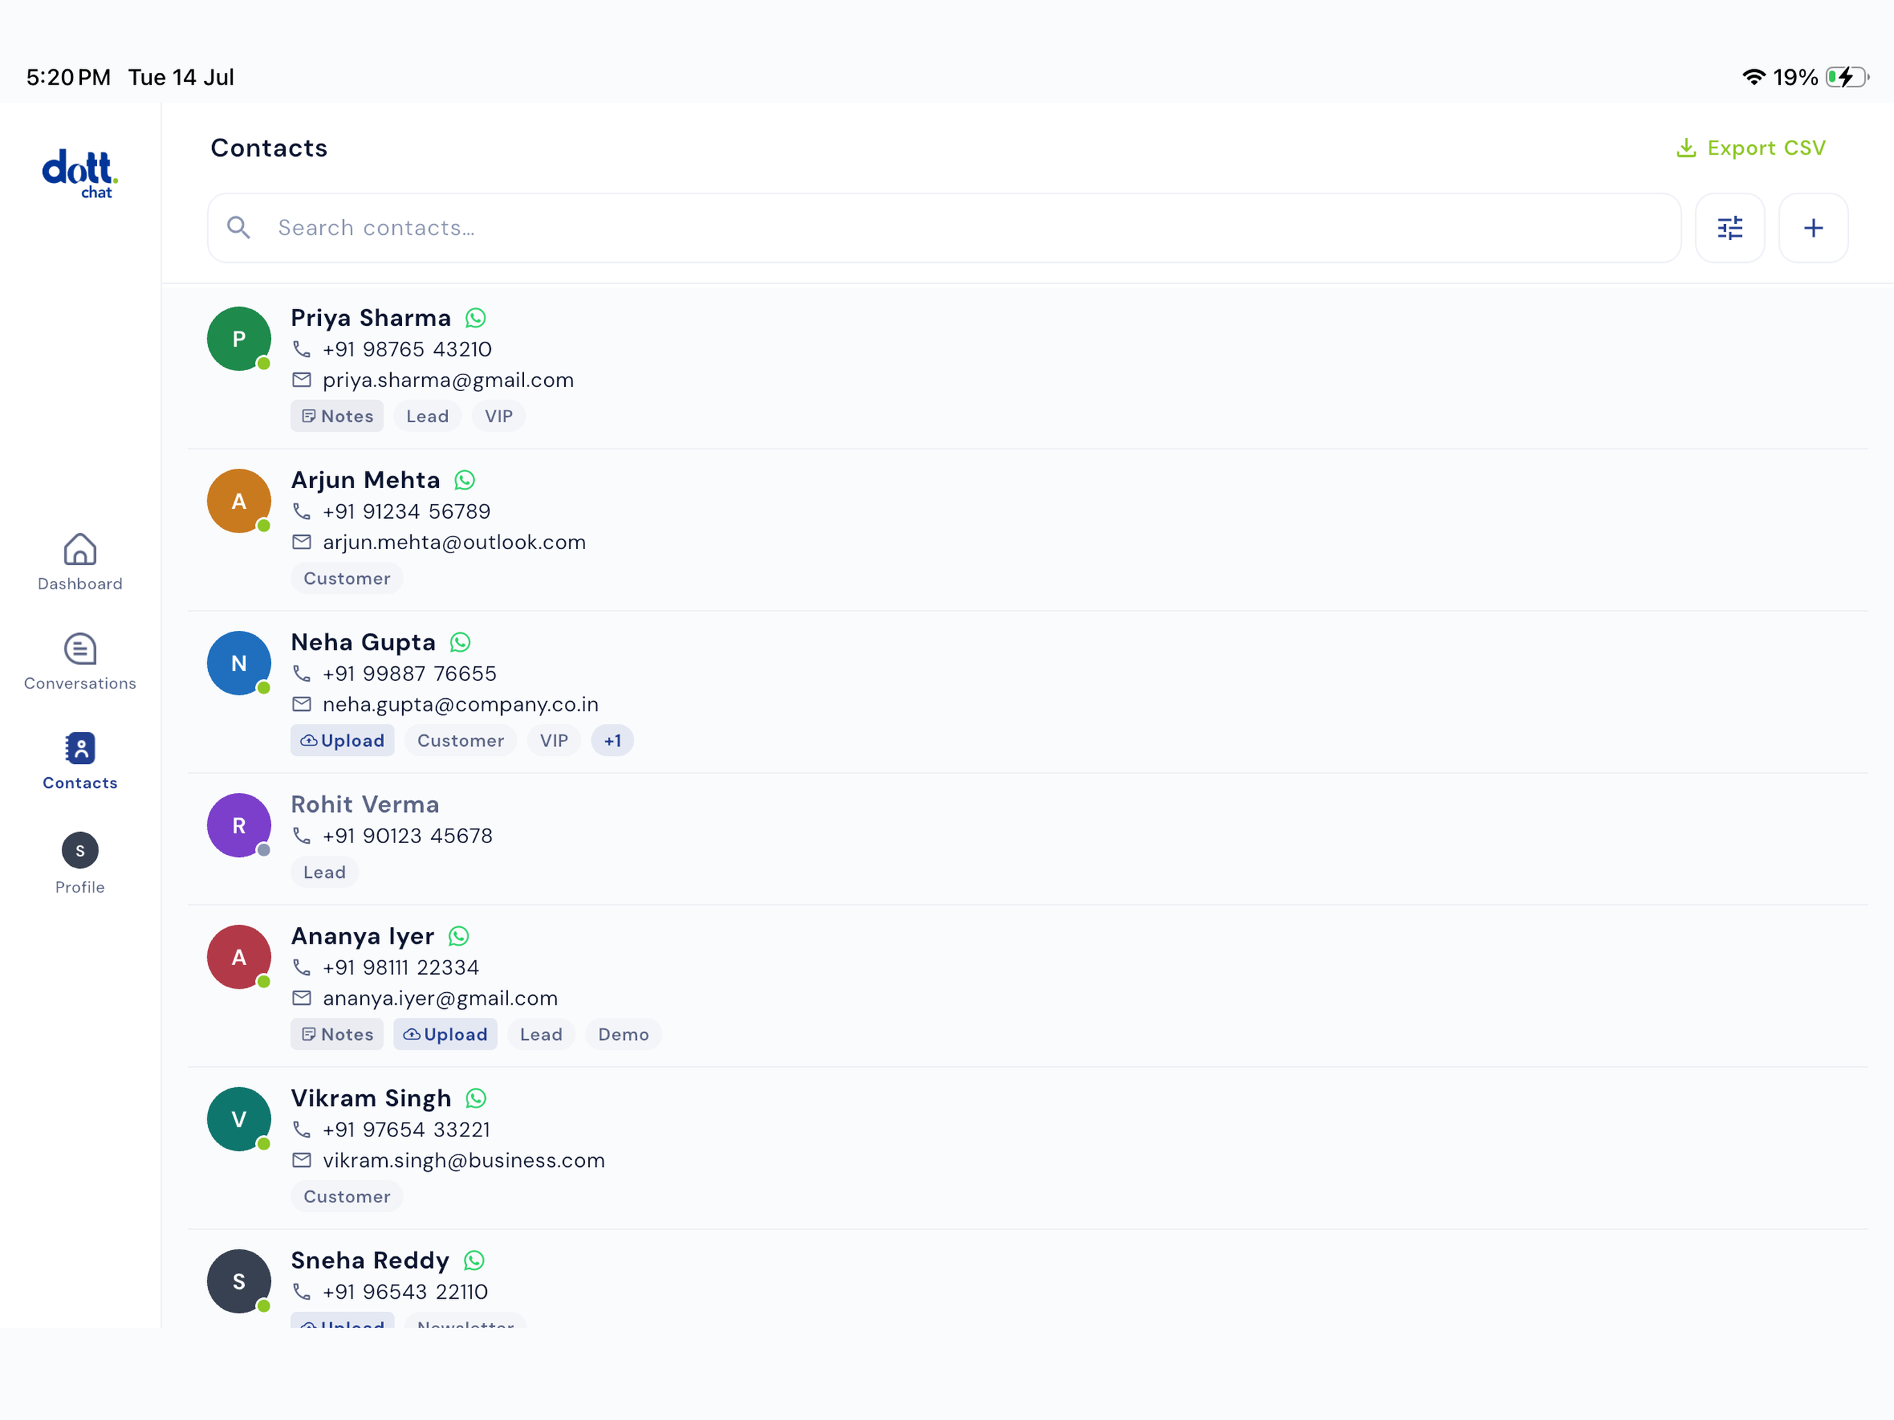Click the Lead tag on Priya Sharma
This screenshot has height=1420, width=1894.
click(x=427, y=416)
